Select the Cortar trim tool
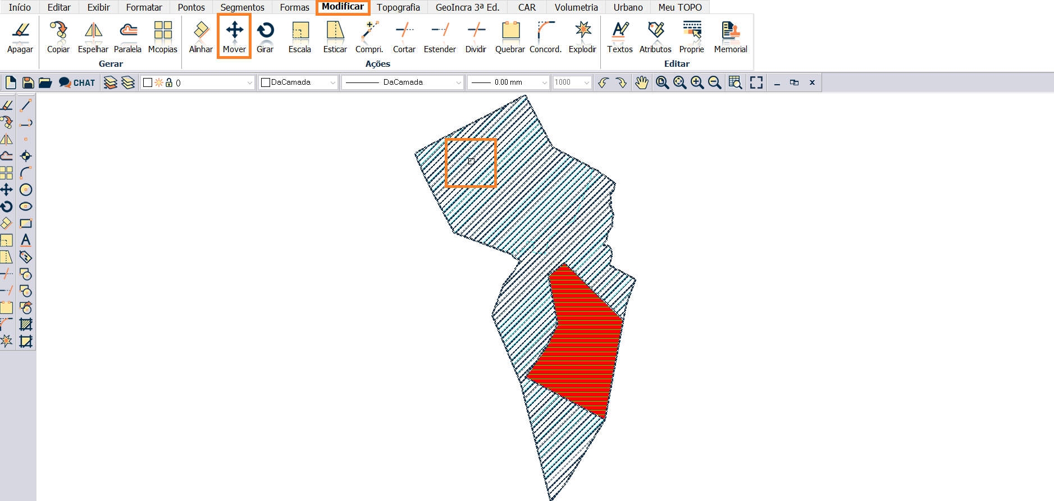The image size is (1054, 501). (x=404, y=37)
